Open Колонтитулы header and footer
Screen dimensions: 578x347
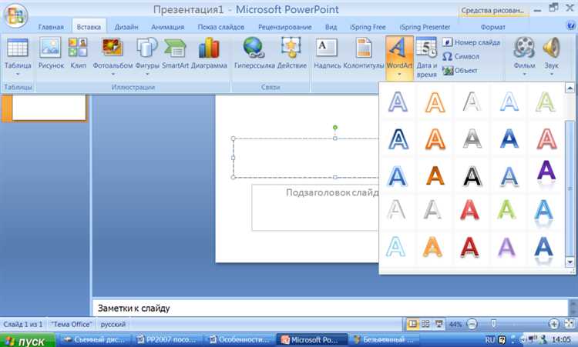364,54
